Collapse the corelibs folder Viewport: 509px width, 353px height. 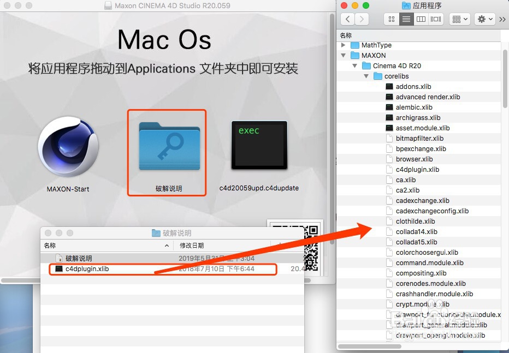(x=366, y=76)
